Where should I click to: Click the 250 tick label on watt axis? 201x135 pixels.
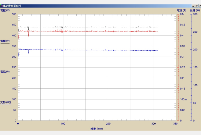click(x=195, y=32)
